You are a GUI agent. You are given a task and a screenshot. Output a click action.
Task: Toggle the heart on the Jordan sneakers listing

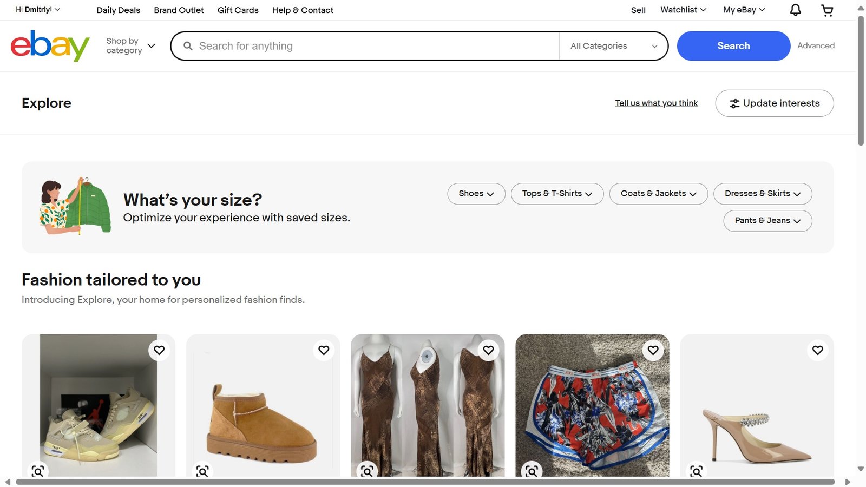[159, 350]
